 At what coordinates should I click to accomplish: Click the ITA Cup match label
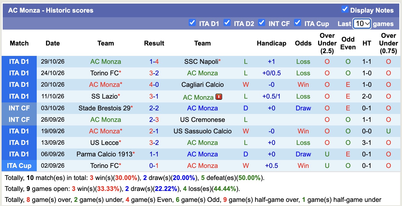pyautogui.click(x=19, y=166)
